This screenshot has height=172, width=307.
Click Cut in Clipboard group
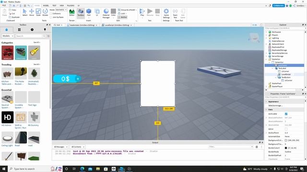click(12, 13)
